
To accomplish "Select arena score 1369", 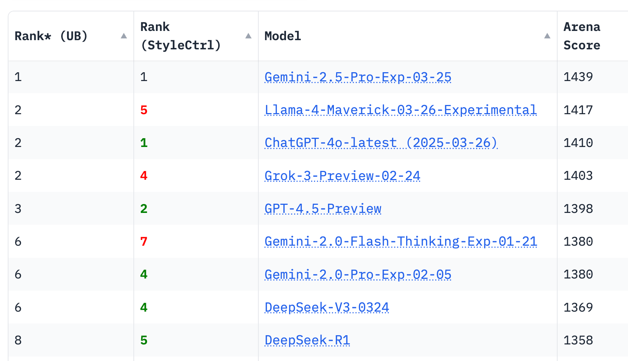I will click(578, 307).
